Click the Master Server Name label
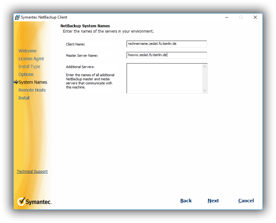The width and height of the screenshot is (276, 223). click(x=82, y=56)
